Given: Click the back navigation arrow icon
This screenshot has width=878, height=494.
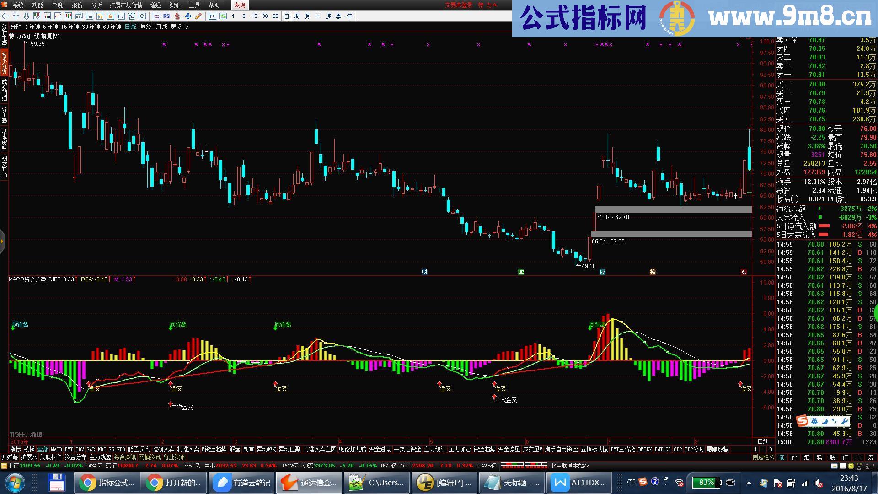Looking at the screenshot, I should tap(6, 16).
